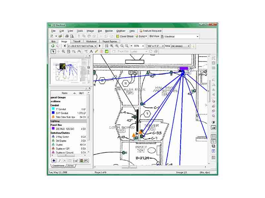Open the File menu
The image size is (265, 198).
[53, 31]
